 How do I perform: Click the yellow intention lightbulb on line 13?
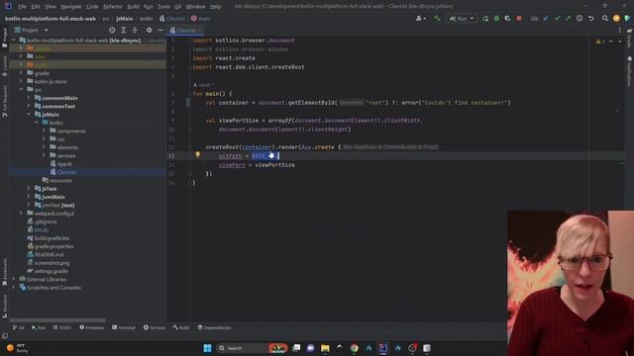198,155
